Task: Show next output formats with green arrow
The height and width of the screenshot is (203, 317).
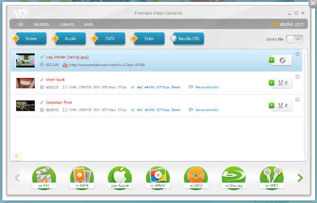Action: point(300,178)
